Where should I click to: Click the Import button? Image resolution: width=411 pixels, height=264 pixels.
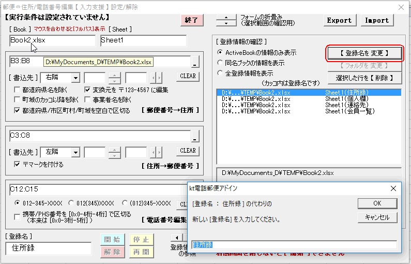point(377,20)
